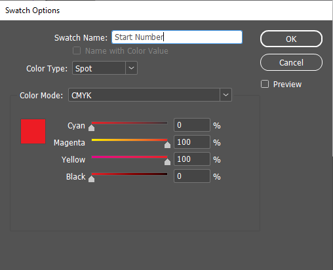Screen dimensions: 333x270
Task: Click the Color Type Spot combo box
Action: (105, 68)
